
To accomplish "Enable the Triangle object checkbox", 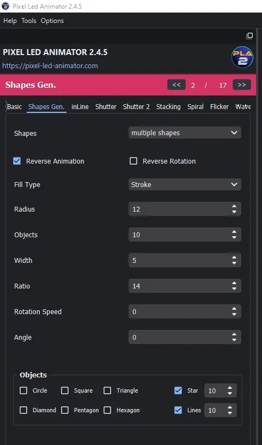I will 107,390.
